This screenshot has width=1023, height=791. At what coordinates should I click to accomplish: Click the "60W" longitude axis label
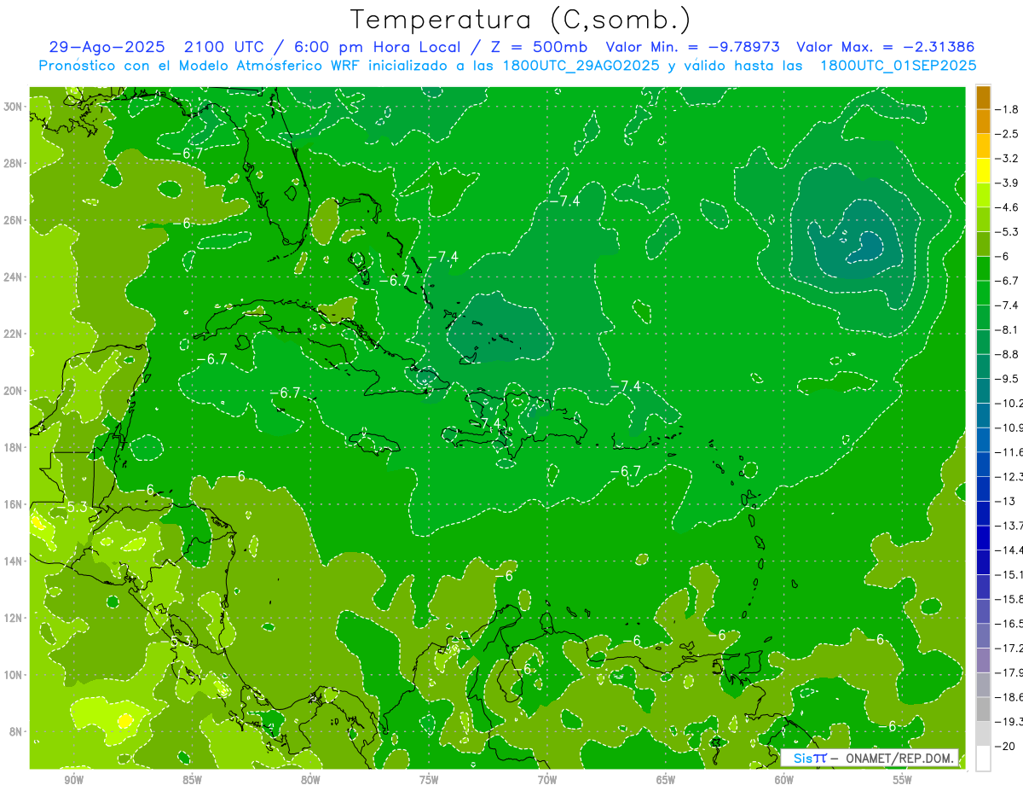[x=784, y=781]
